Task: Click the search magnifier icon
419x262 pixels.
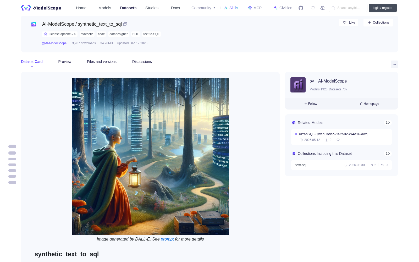Action: pos(333,8)
